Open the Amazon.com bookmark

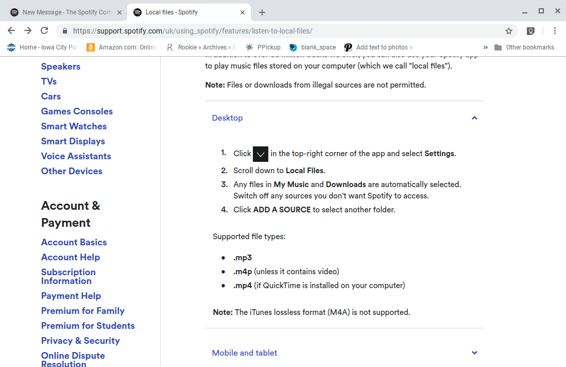[x=122, y=47]
